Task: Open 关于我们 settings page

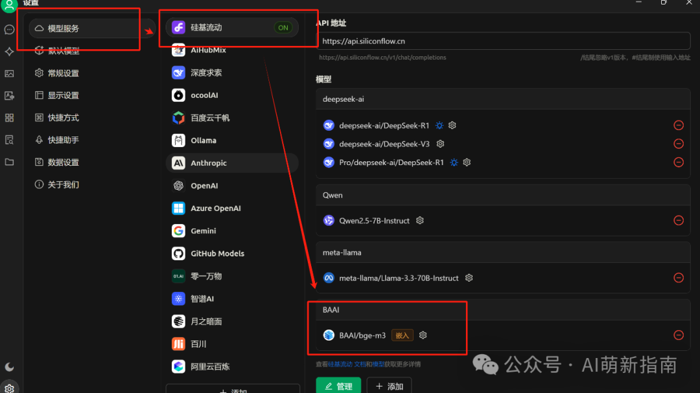Action: [x=92, y=185]
